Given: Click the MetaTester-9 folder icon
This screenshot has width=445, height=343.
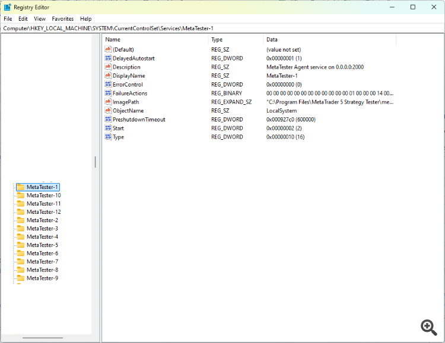Looking at the screenshot, I should click(x=21, y=278).
